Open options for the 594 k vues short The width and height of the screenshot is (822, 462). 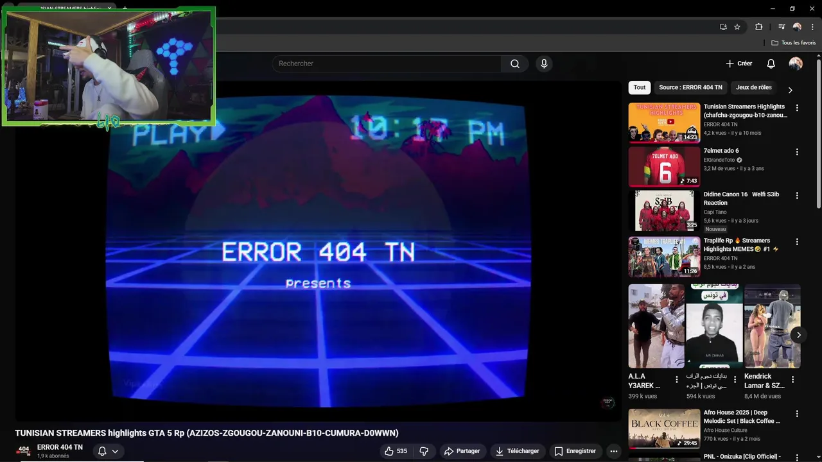coord(735,380)
